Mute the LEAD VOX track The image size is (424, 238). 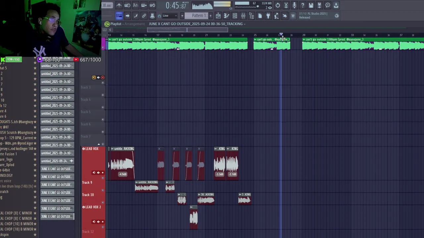click(x=98, y=173)
